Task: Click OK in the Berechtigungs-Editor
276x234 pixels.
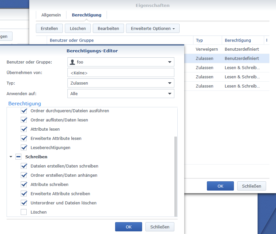Action: (x=128, y=227)
